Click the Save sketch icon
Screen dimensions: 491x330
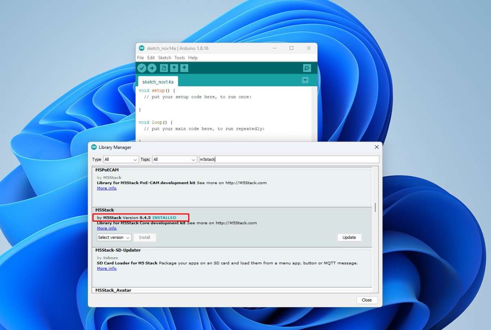(x=184, y=68)
